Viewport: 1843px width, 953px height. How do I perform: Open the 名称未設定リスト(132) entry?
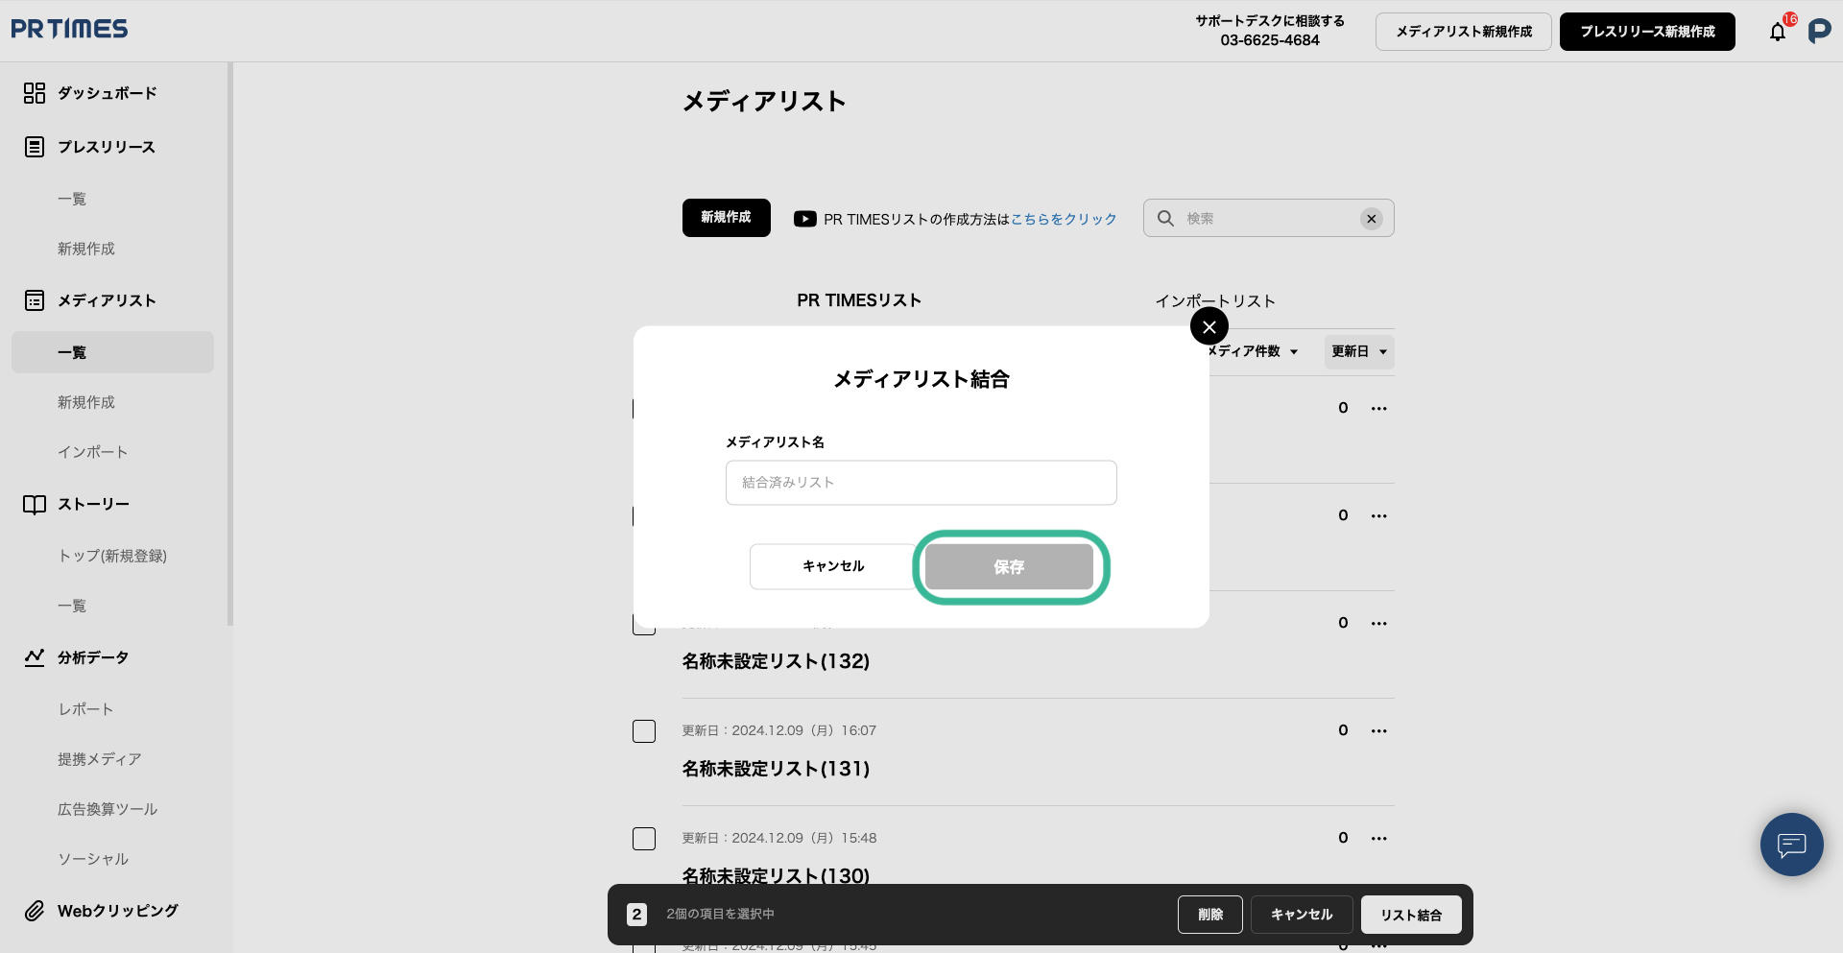tap(776, 661)
